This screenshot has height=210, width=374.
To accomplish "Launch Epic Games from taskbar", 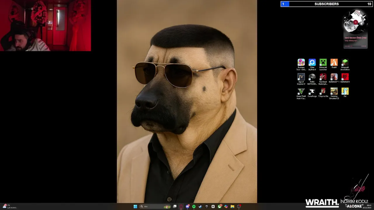I will pos(207,206).
